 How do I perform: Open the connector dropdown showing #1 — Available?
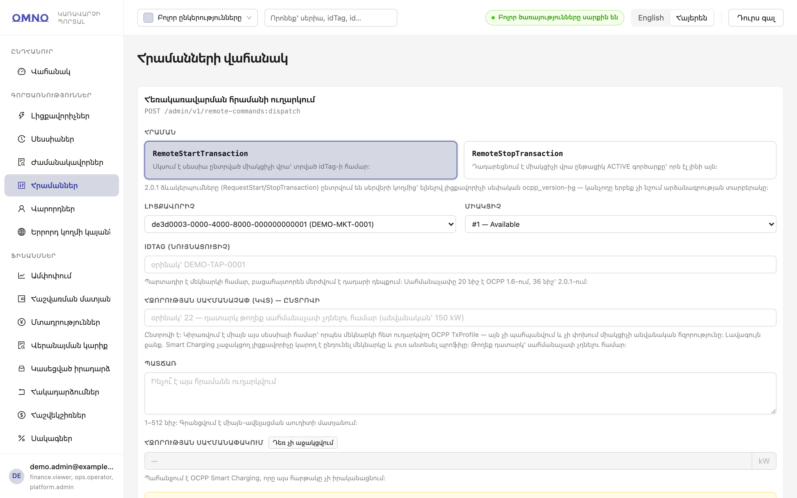click(x=620, y=224)
